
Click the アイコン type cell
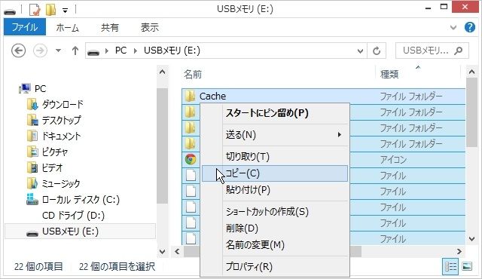click(393, 160)
